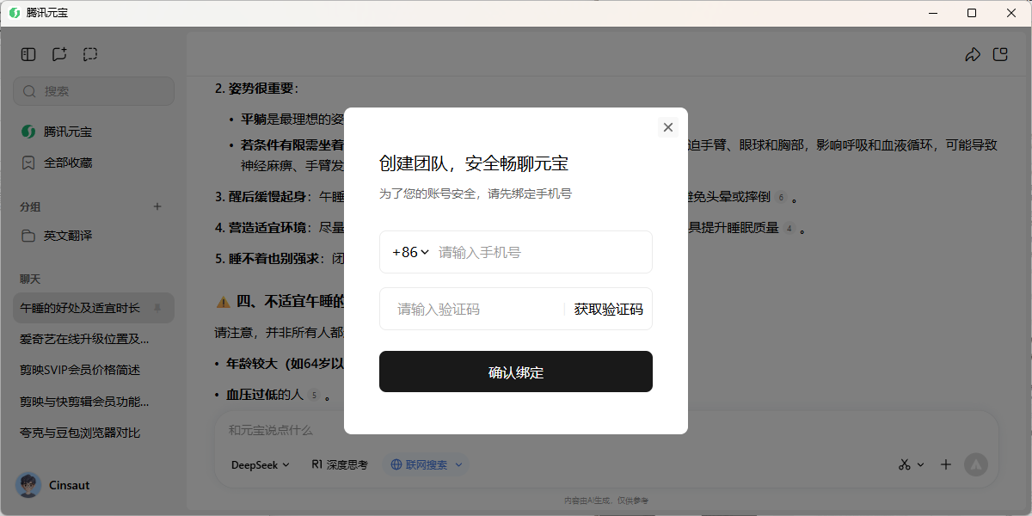1032x516 pixels.
Task: Click citation badge 4 after 睡眠质量
Action: pos(789,229)
